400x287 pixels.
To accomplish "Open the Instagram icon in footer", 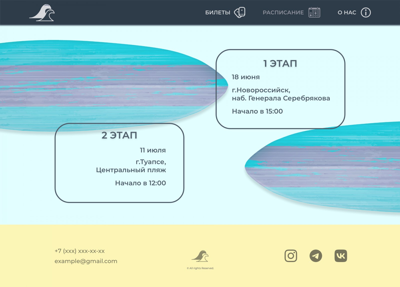I will tap(291, 256).
